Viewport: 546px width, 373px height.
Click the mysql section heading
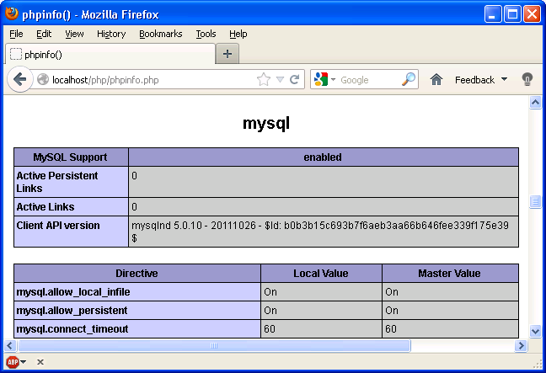(266, 123)
